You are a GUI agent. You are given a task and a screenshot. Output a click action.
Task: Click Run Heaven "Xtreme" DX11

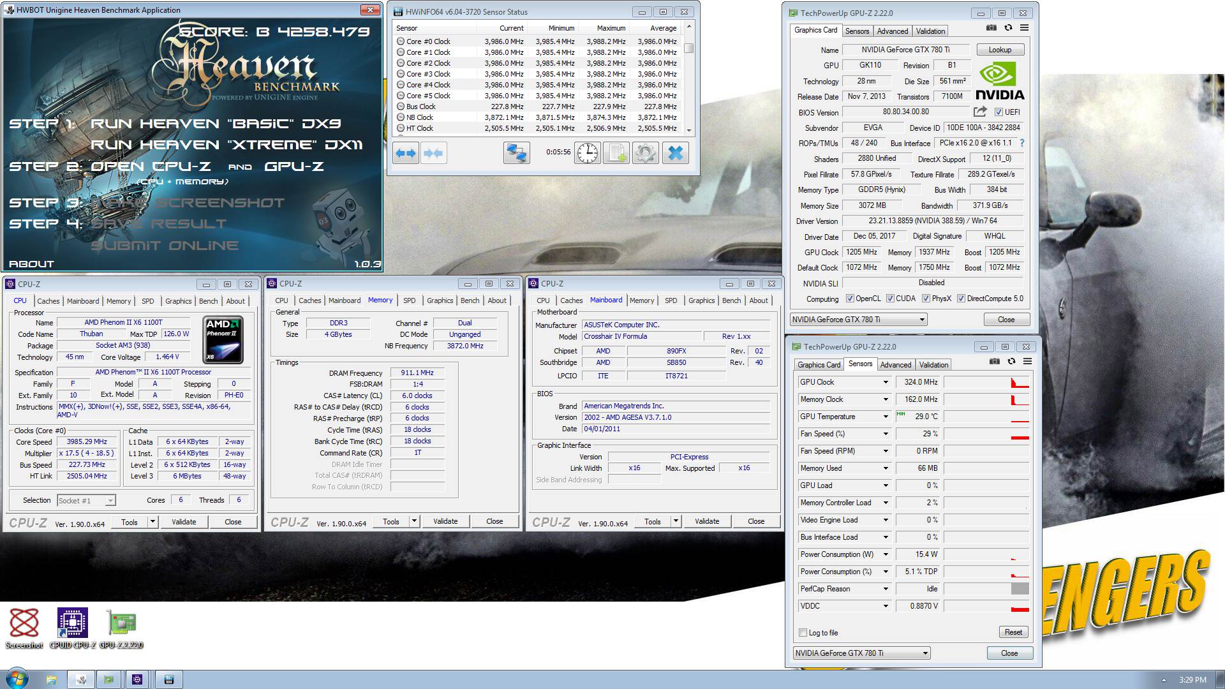tap(226, 145)
